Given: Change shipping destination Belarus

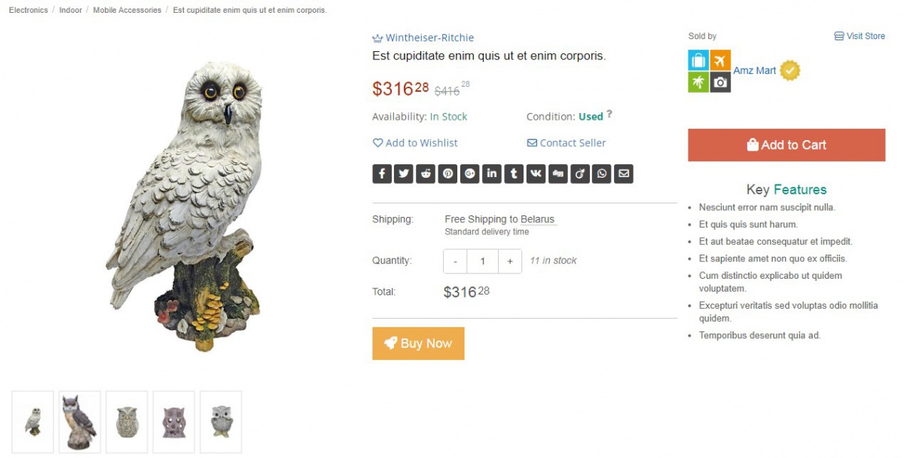Looking at the screenshot, I should click(537, 220).
